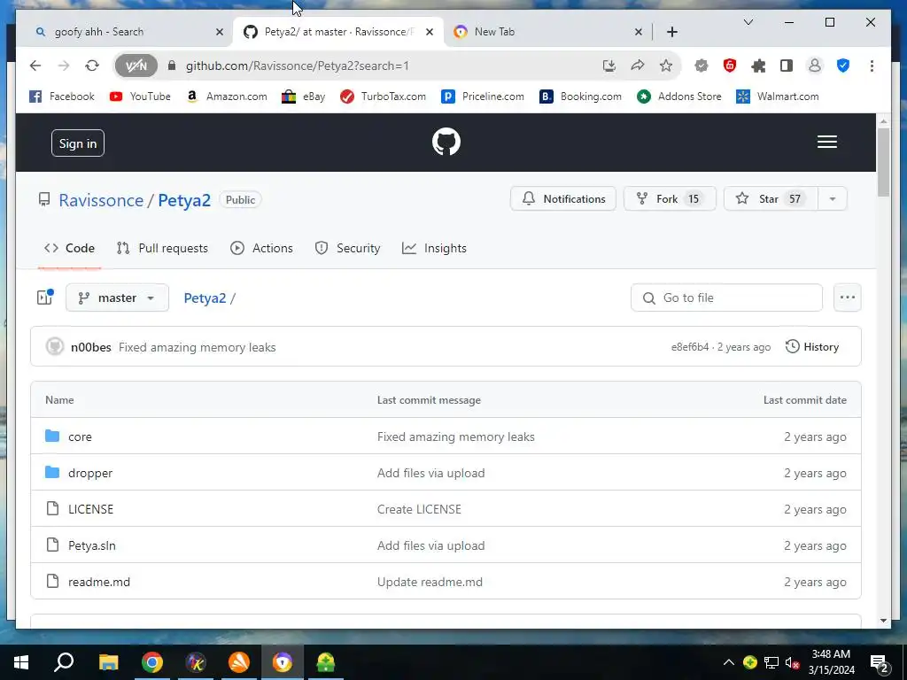Click the blue shield extension icon

pos(843,66)
